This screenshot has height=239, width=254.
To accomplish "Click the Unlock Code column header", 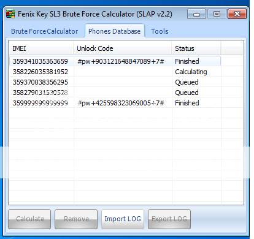I will click(x=123, y=48).
